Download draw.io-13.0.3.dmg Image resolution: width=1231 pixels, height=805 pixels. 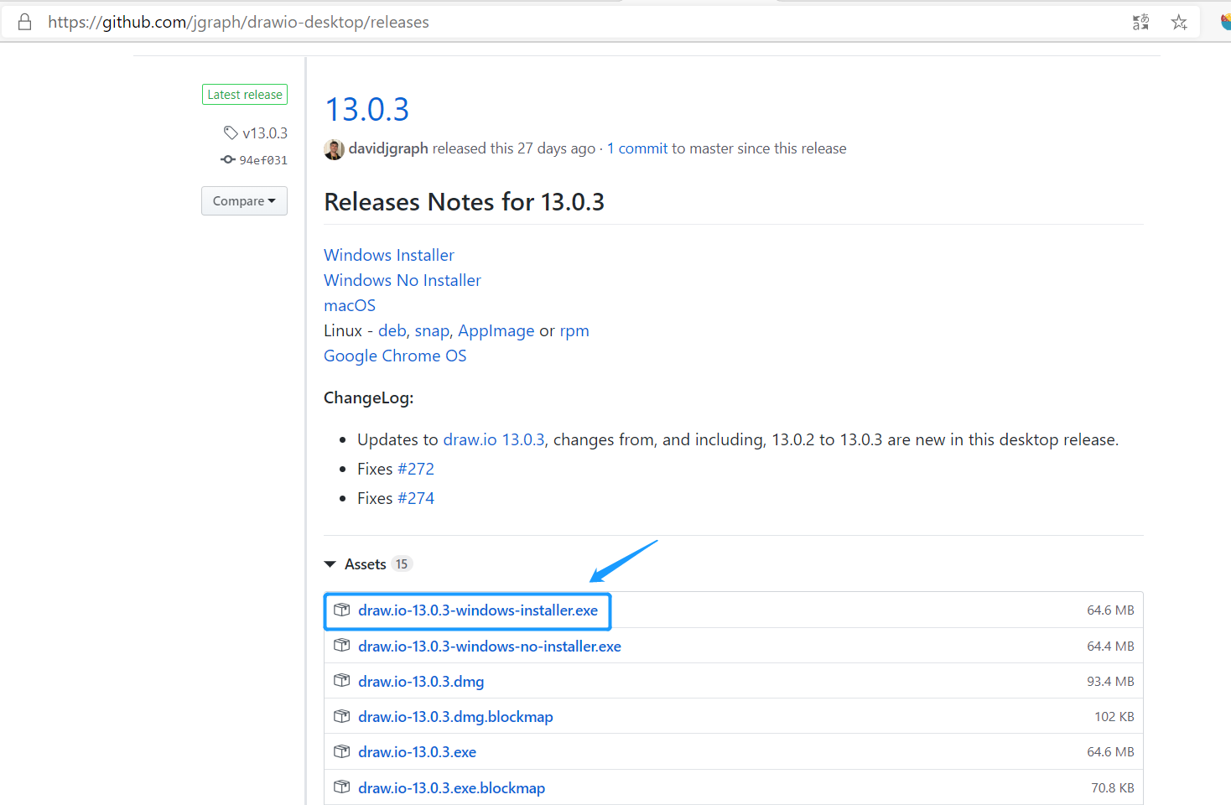(421, 682)
